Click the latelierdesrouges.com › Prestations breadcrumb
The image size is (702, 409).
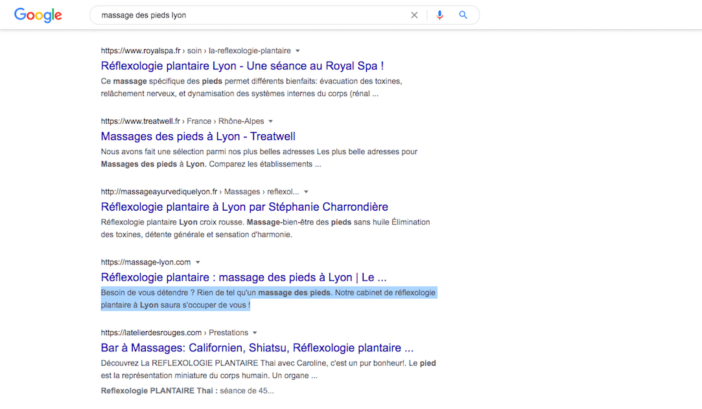[x=174, y=333]
